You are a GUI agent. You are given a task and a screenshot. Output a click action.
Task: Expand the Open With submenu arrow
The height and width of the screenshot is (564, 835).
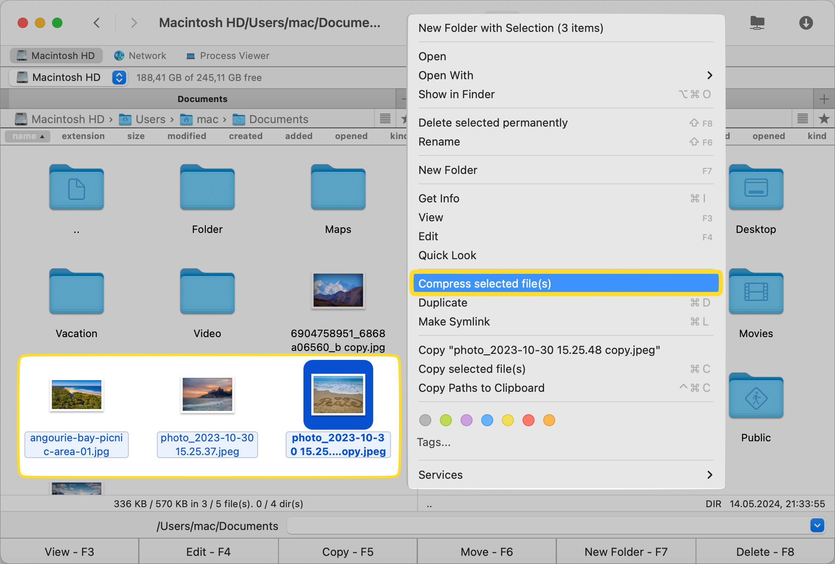click(x=711, y=75)
